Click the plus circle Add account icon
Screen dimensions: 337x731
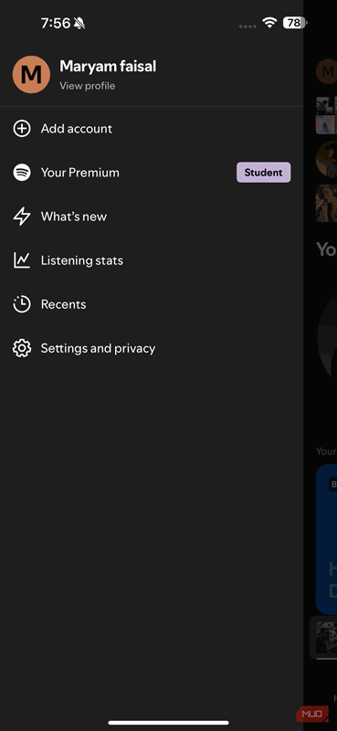pos(22,129)
